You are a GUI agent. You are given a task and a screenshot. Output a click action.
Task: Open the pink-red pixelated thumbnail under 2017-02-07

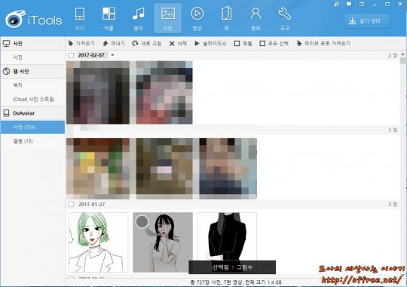coord(164,92)
